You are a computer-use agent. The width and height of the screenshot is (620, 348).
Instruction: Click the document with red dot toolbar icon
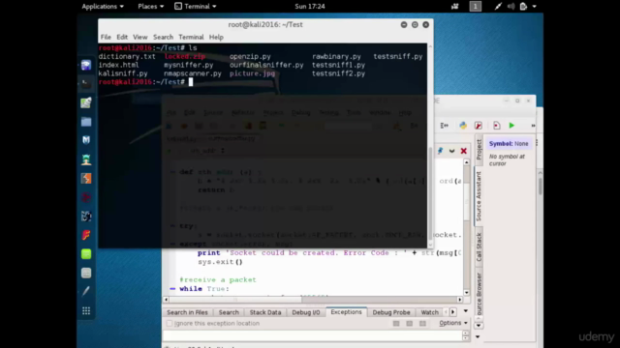pos(497,126)
